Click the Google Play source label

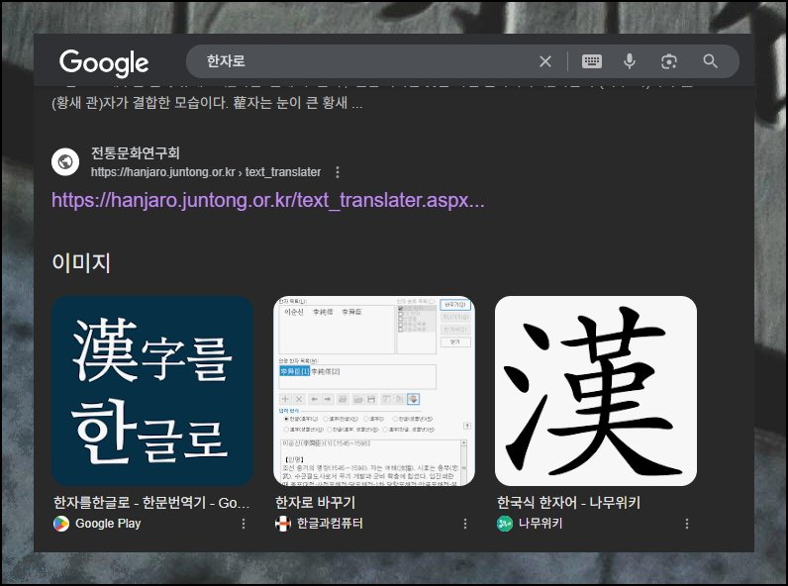pos(108,524)
